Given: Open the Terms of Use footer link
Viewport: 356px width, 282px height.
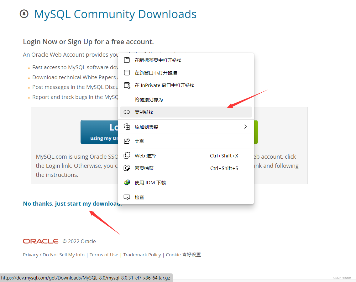Looking at the screenshot, I should 104,254.
